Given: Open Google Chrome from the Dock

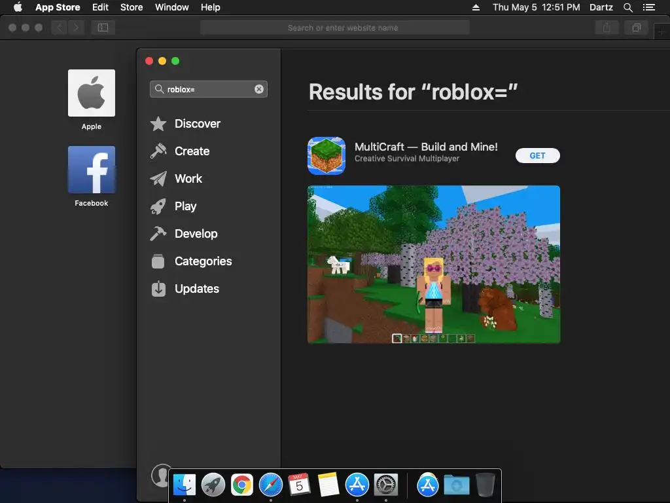Looking at the screenshot, I should point(242,485).
